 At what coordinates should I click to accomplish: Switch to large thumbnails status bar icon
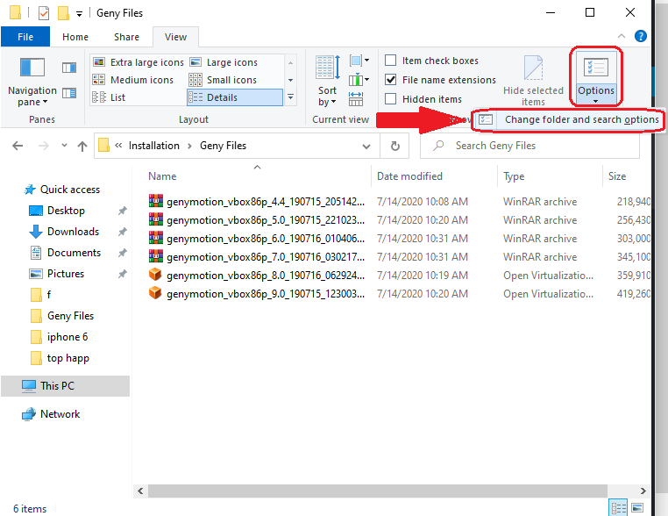tap(637, 508)
